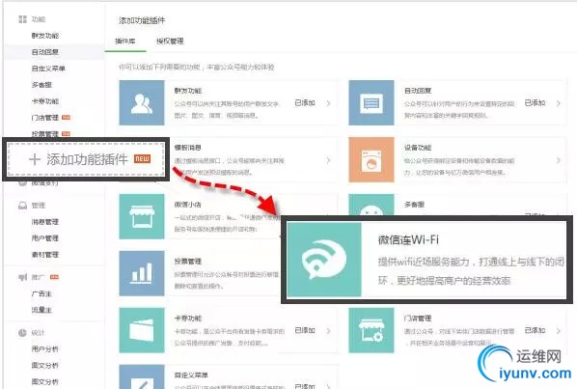Click the 卡券功能 card title
Screen dimensions: 577x389
pyautogui.click(x=188, y=318)
